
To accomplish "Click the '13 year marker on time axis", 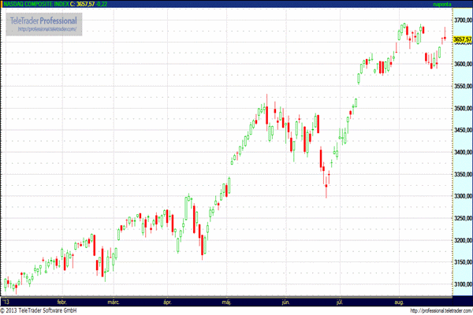I will (x=6, y=301).
